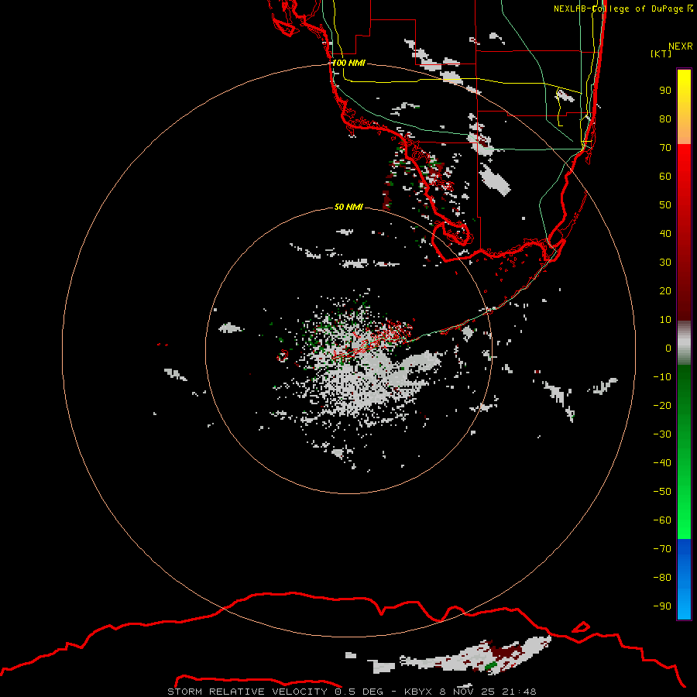Select the 50 NMI range ring label
The height and width of the screenshot is (697, 697).
click(348, 207)
